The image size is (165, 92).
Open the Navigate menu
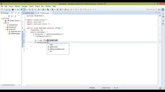pos(25,6)
